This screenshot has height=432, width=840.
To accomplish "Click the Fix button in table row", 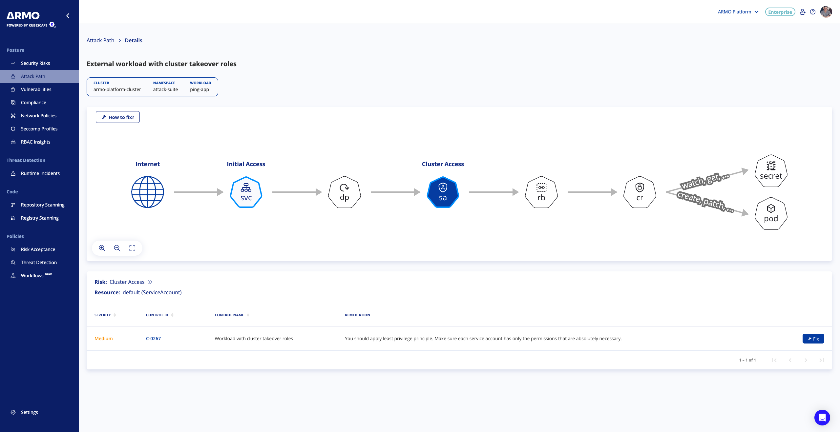I will point(813,339).
